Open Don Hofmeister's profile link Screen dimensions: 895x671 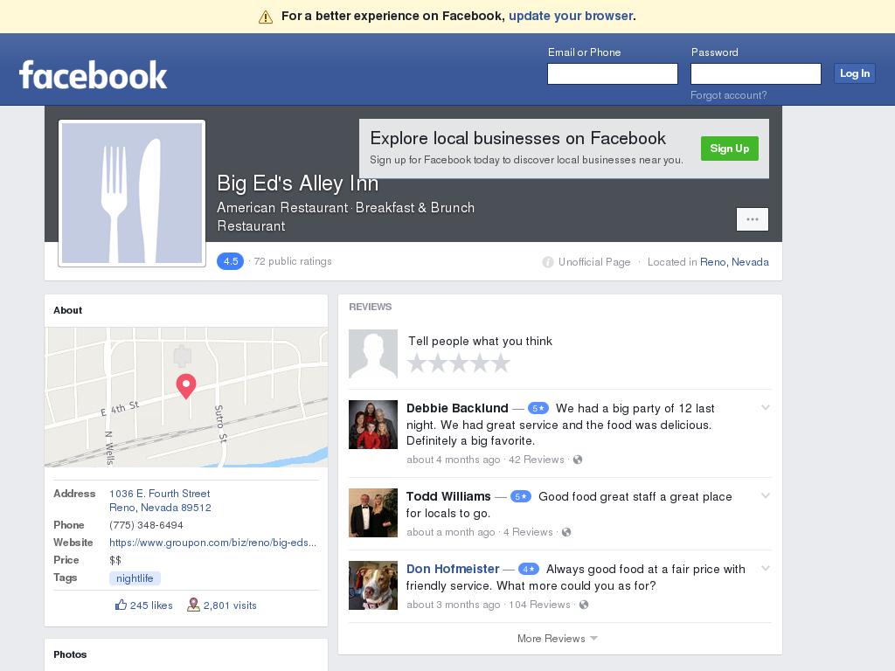[453, 569]
